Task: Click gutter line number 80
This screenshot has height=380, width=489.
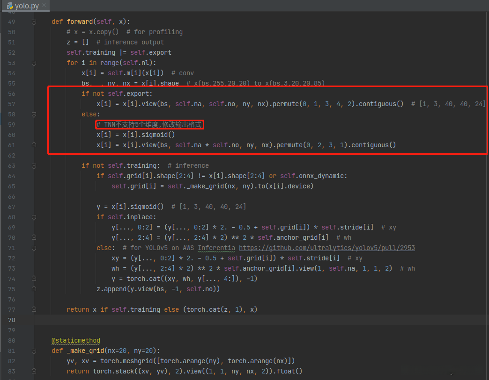Action: (x=12, y=340)
